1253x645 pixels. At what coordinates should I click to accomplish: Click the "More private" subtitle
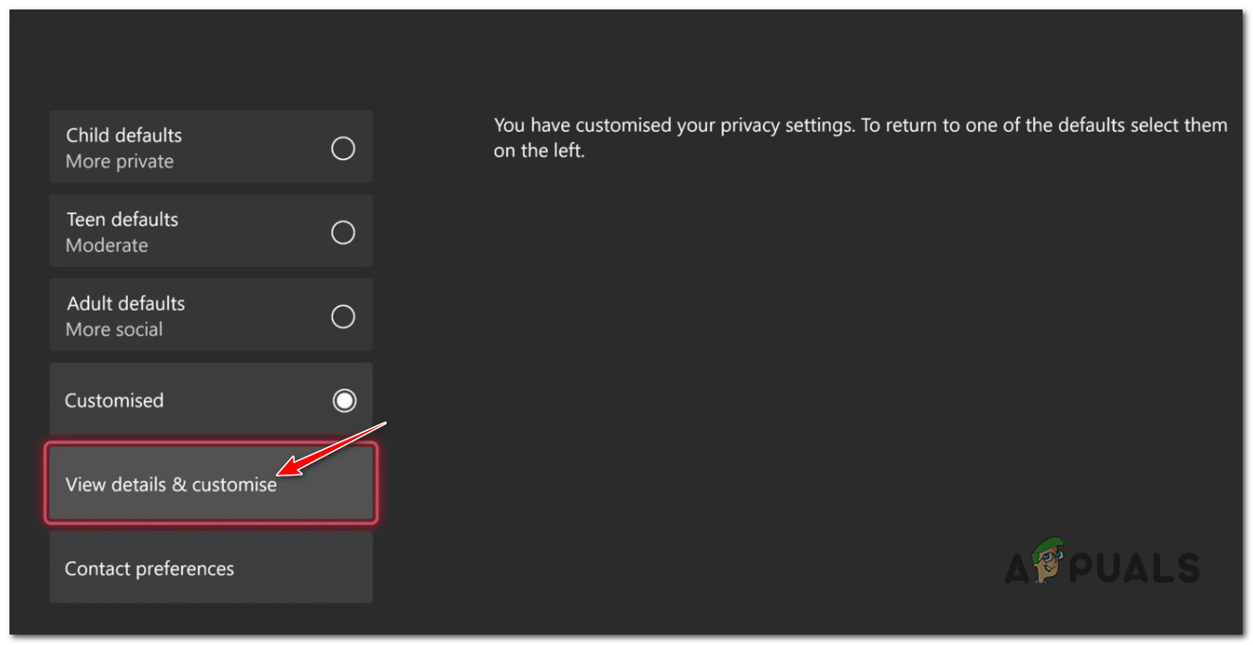pyautogui.click(x=119, y=161)
